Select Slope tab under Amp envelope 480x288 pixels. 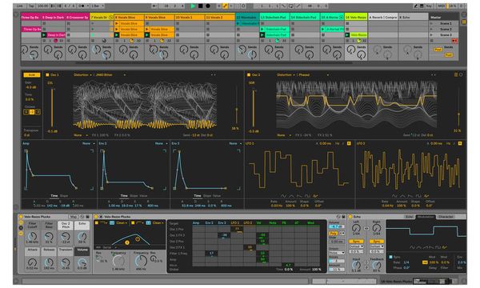tap(64, 195)
